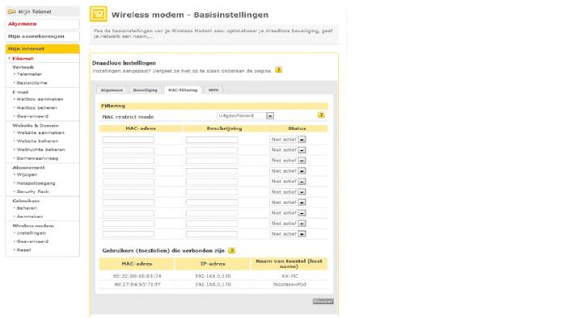Open the MAC restrict mode dropdown
Image resolution: width=566 pixels, height=318 pixels.
click(x=245, y=115)
